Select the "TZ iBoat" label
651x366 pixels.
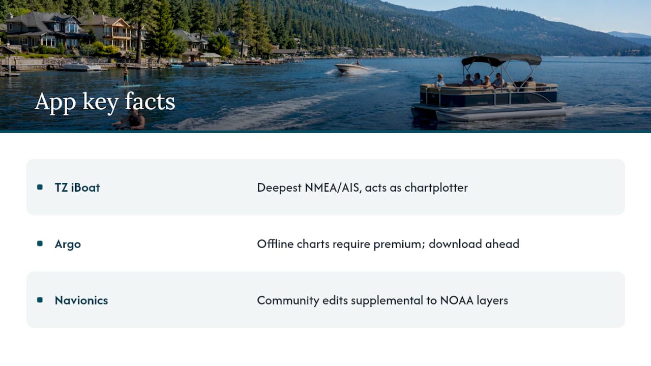77,188
